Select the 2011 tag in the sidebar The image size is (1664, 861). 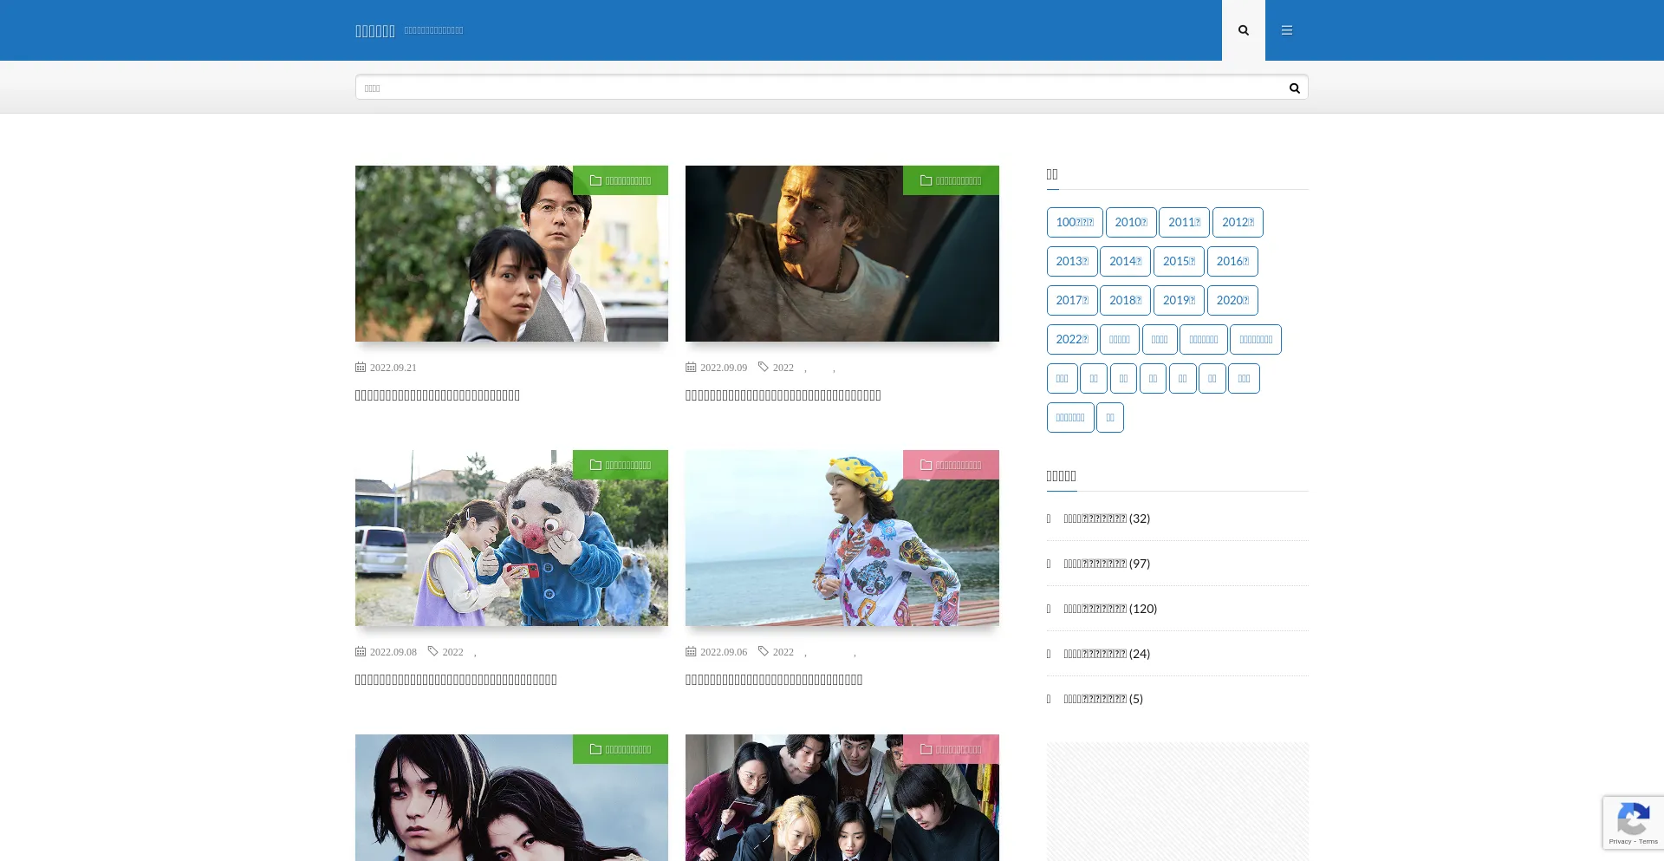click(x=1184, y=223)
